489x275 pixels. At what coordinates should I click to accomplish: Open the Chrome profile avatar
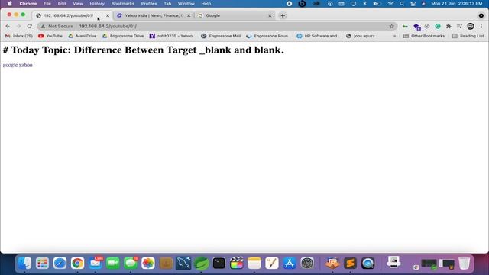pos(471,27)
